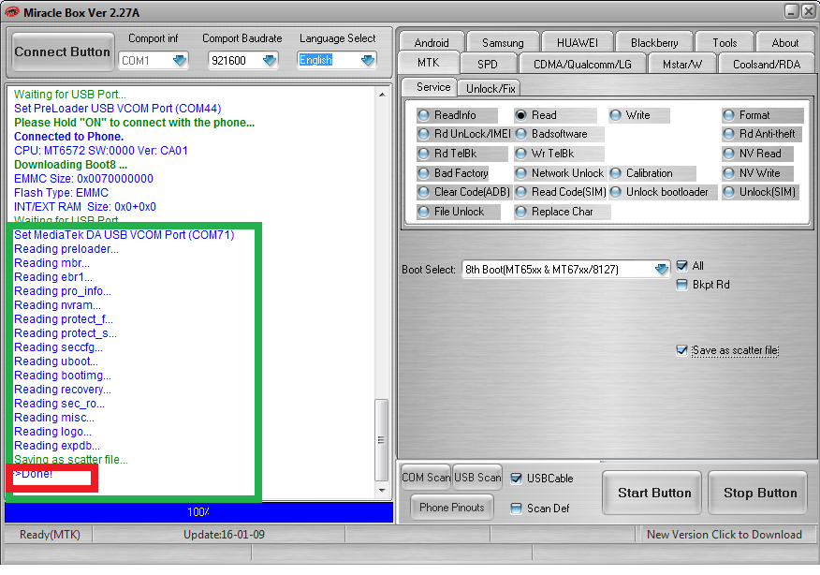This screenshot has height=575, width=820.
Task: Open the Comport inf dropdown arrow
Action: tap(180, 60)
